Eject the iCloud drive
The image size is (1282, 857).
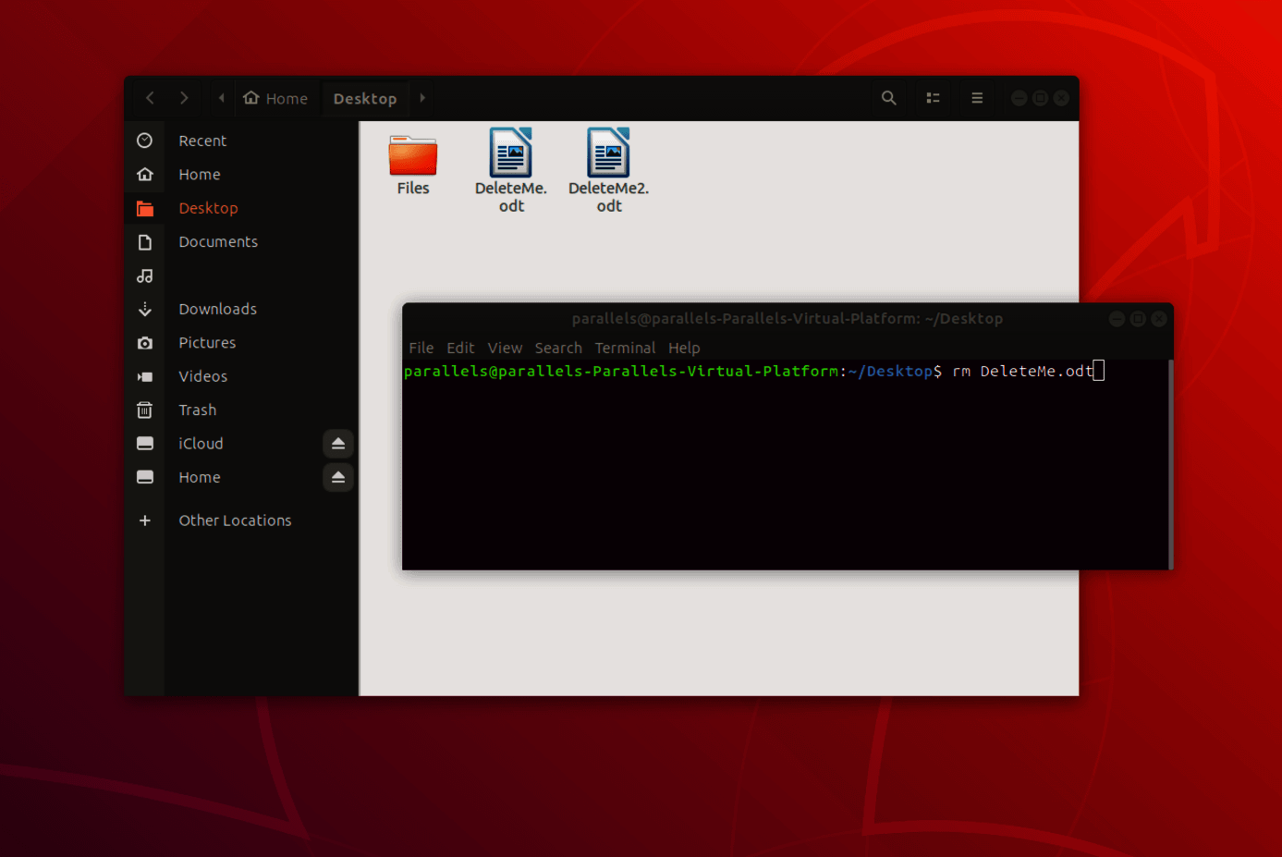[337, 443]
